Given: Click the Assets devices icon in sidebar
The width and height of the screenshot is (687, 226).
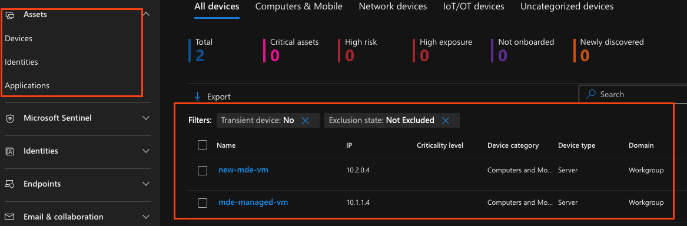Looking at the screenshot, I should point(9,15).
